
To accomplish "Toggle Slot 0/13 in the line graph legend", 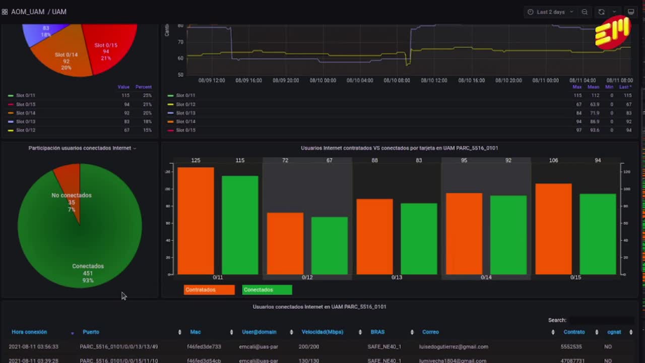I will 185,113.
